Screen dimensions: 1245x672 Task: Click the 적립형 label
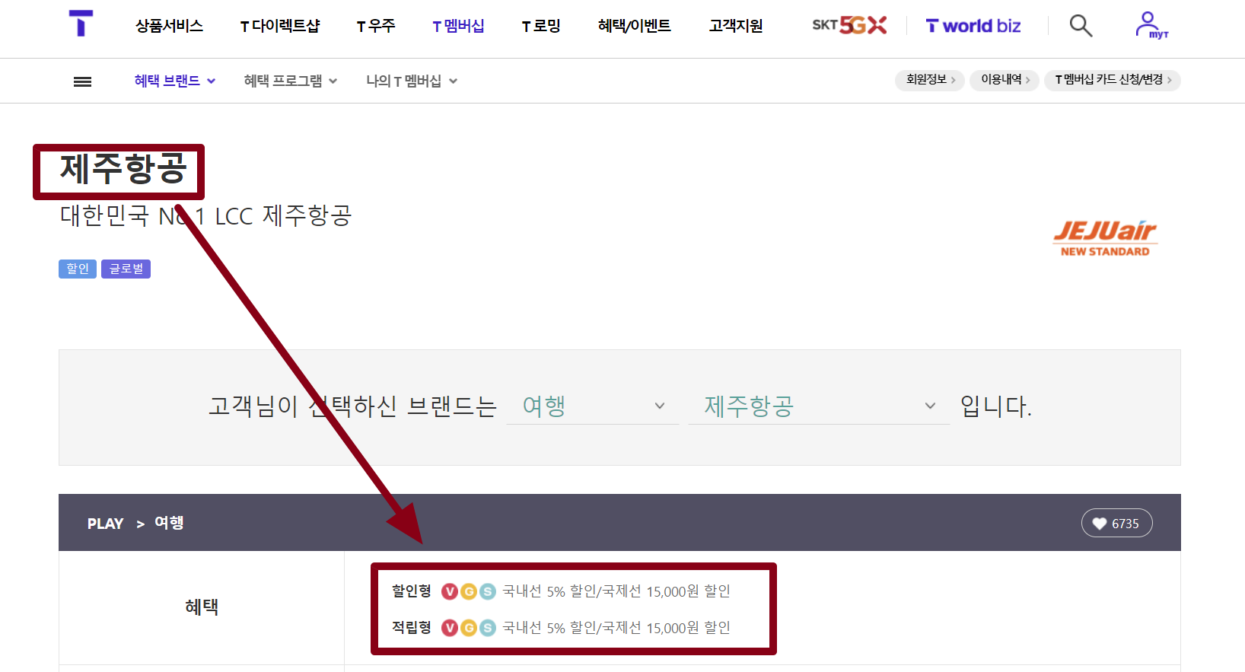click(412, 627)
